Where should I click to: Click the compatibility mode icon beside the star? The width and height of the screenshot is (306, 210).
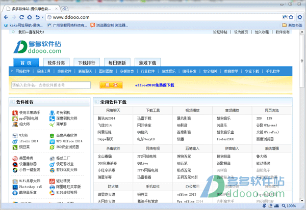coord(285,17)
